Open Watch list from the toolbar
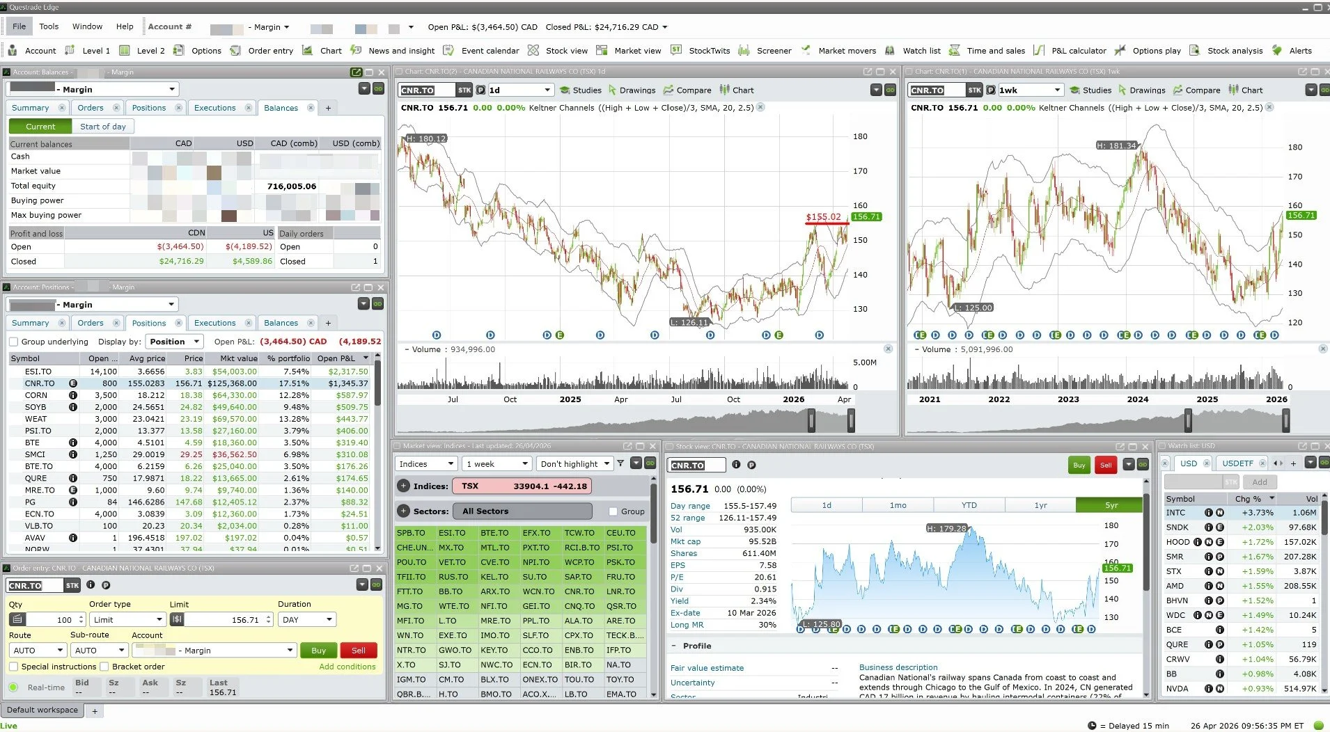The height and width of the screenshot is (732, 1330). [x=913, y=50]
